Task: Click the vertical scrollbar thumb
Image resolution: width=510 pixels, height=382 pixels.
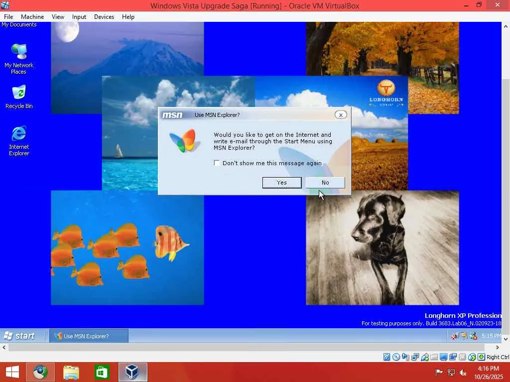Action: tap(506, 206)
